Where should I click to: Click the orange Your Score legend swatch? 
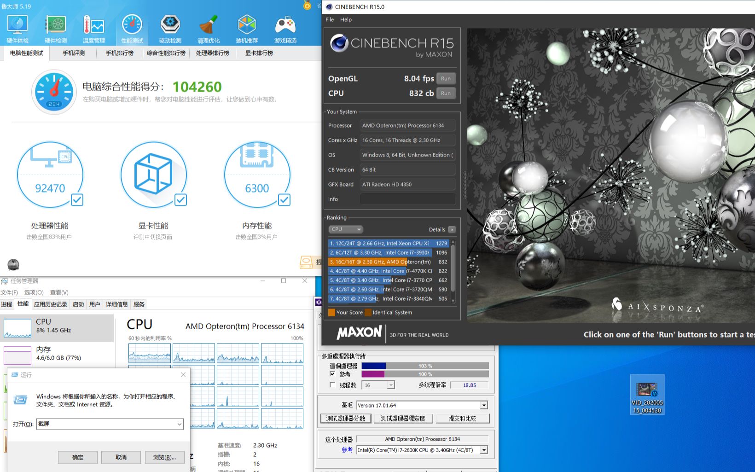point(331,312)
